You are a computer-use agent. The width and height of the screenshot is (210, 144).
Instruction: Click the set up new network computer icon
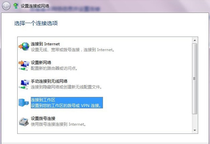coord(24,65)
